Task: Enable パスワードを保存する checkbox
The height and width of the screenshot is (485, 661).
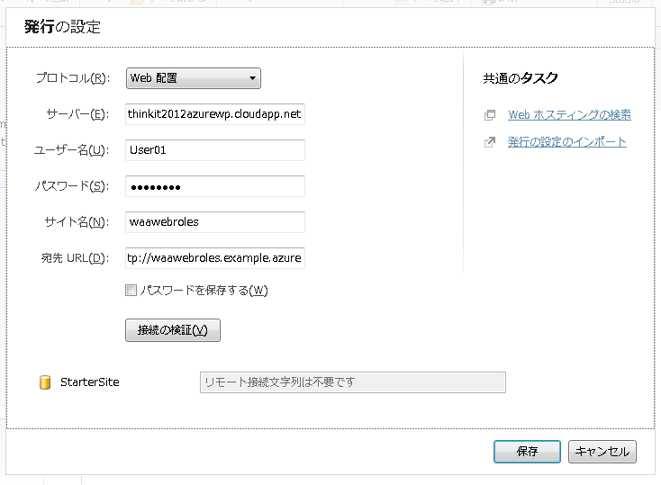Action: coord(131,291)
